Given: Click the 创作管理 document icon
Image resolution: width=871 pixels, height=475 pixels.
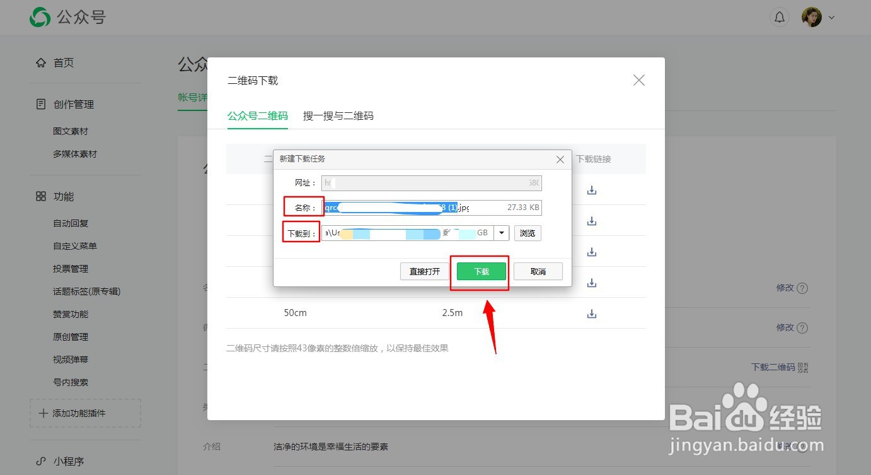Looking at the screenshot, I should [40, 103].
